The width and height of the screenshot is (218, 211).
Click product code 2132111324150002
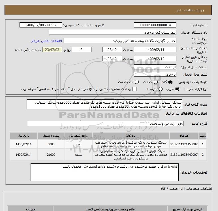[x=184, y=144]
